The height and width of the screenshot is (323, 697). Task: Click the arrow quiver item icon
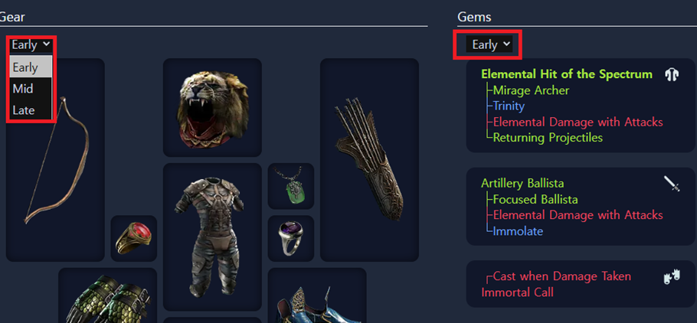click(369, 161)
